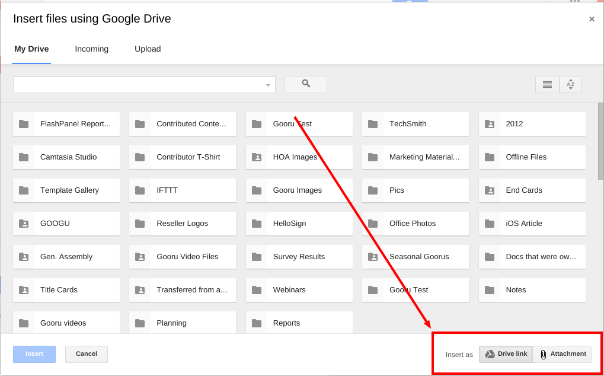The image size is (604, 376).
Task: Pick the Contributor T-Shirt folder
Action: pyautogui.click(x=183, y=157)
